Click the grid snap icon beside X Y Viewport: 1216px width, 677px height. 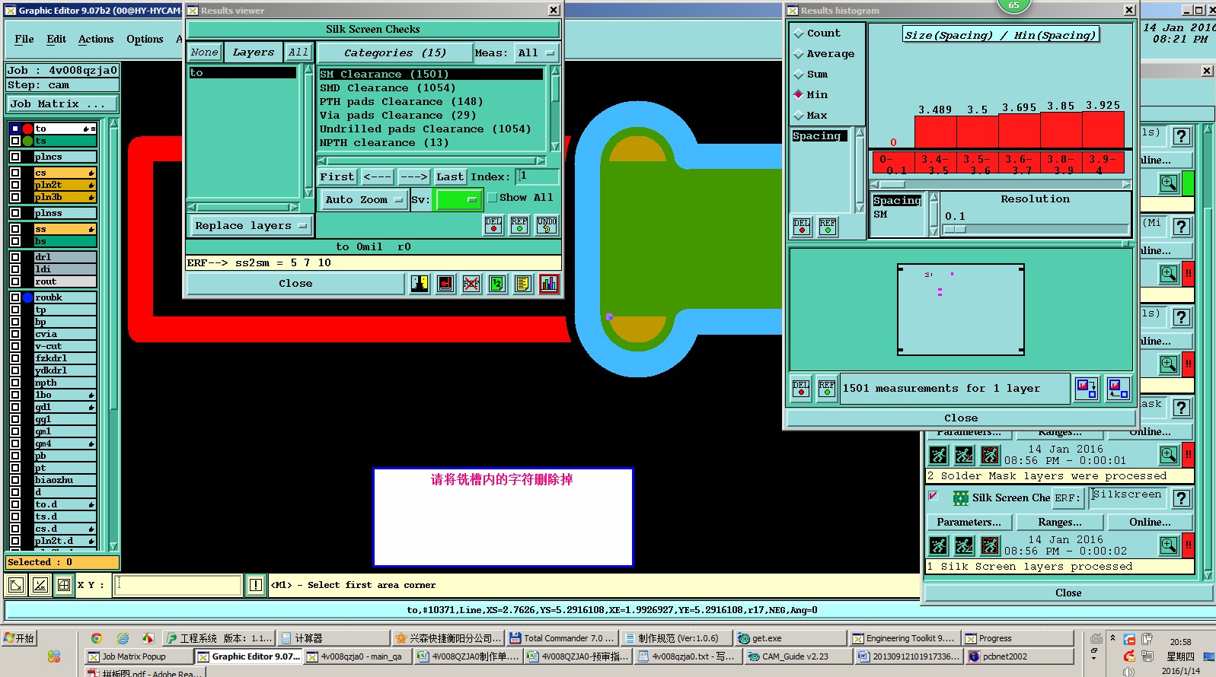pos(64,585)
